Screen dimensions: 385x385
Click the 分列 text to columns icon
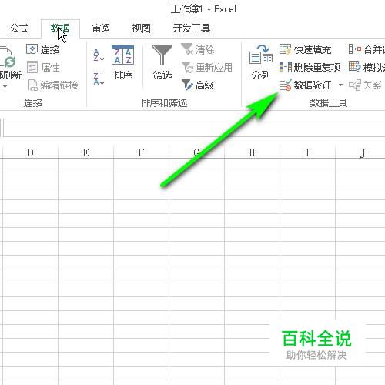pyautogui.click(x=260, y=55)
